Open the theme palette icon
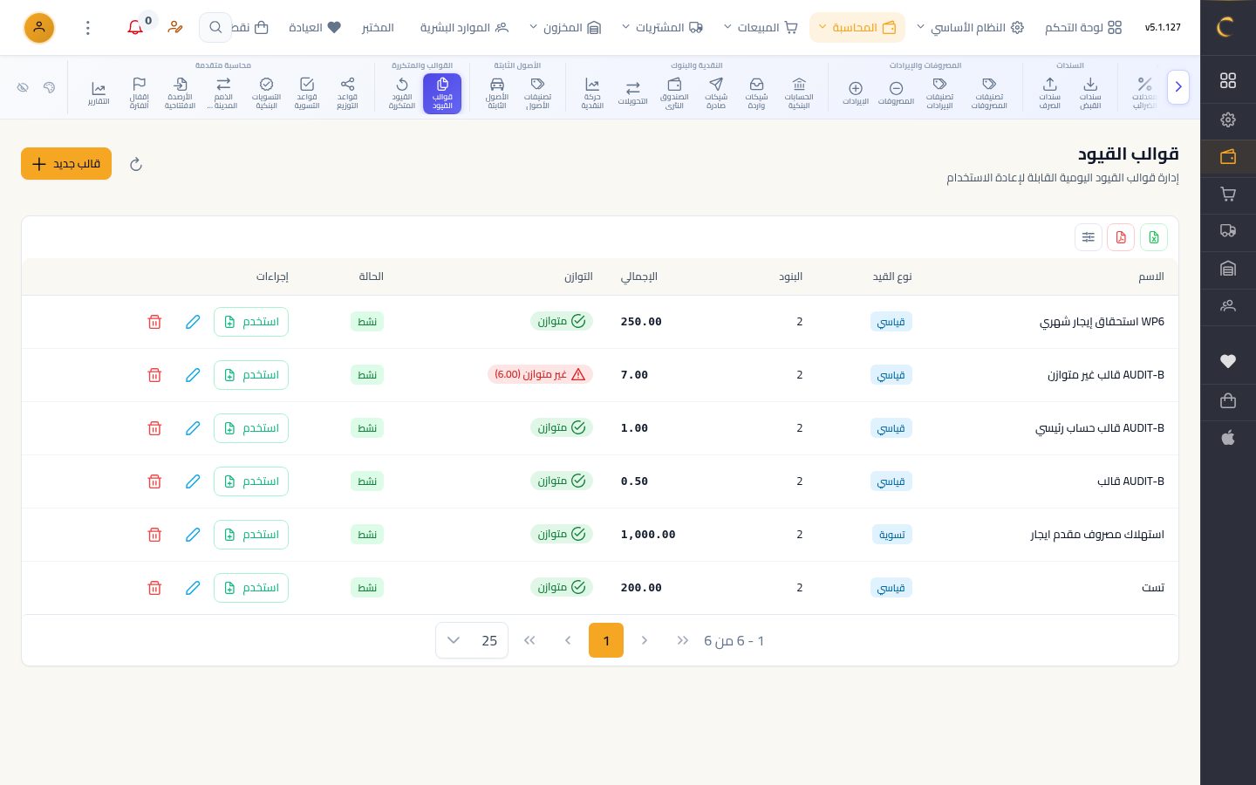Viewport: 1256px width, 785px height. [50, 87]
